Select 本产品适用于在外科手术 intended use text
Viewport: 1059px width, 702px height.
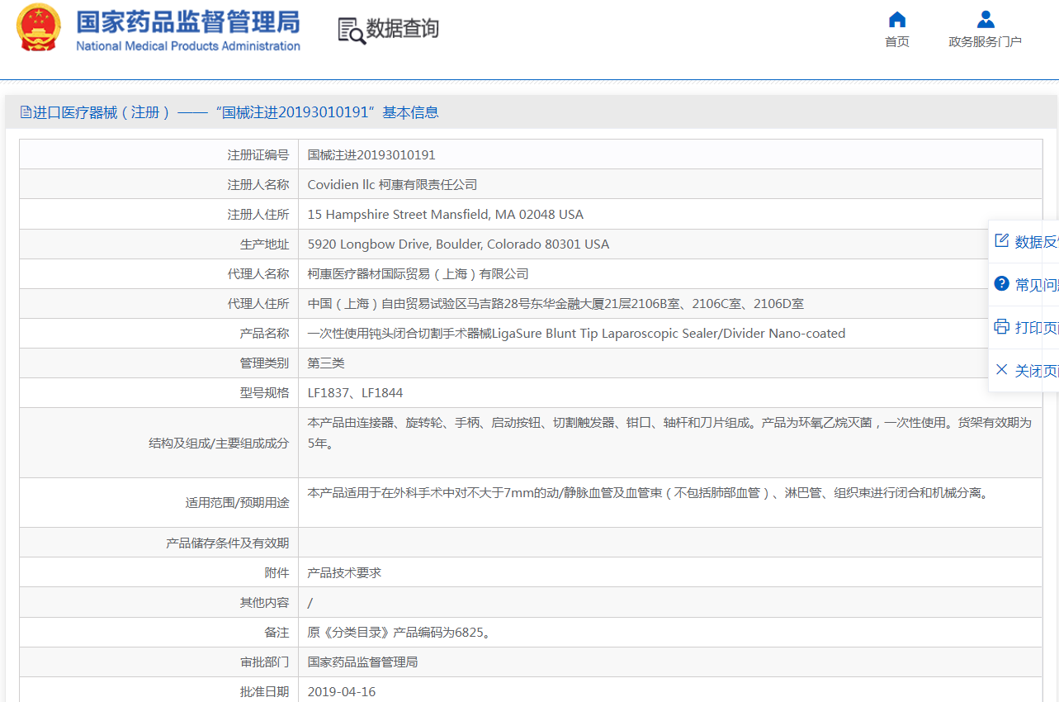(x=648, y=493)
